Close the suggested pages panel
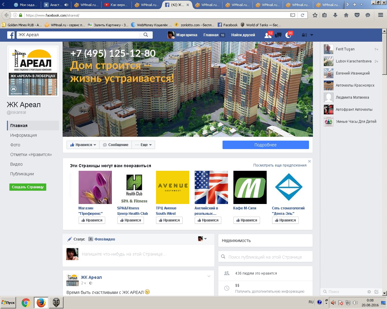 coord(309,161)
